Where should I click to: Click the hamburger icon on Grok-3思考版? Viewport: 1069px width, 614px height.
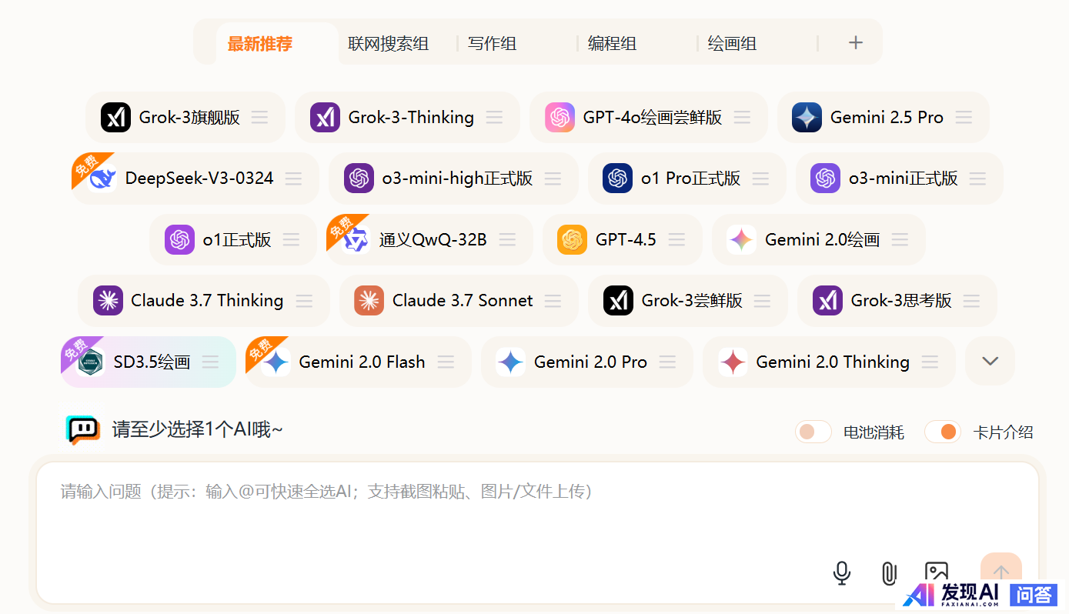pos(971,301)
